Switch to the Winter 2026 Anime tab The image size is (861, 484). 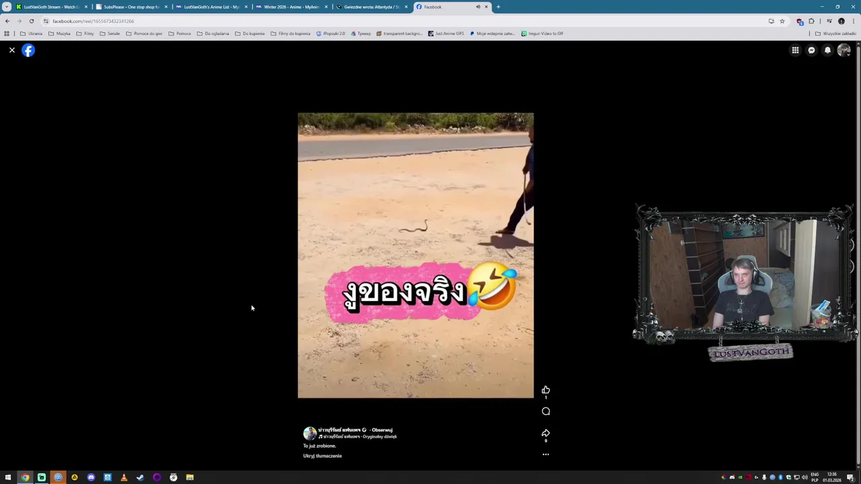291,7
